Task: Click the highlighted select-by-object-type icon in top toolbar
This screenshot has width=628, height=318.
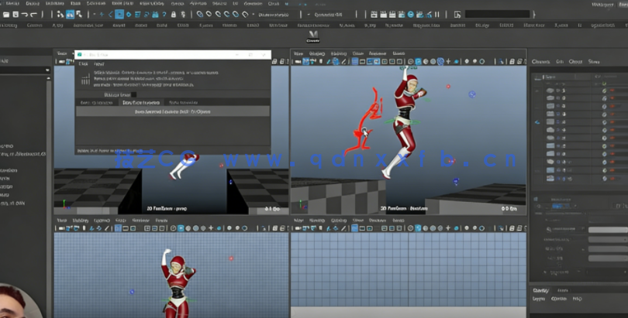Action: click(x=70, y=14)
